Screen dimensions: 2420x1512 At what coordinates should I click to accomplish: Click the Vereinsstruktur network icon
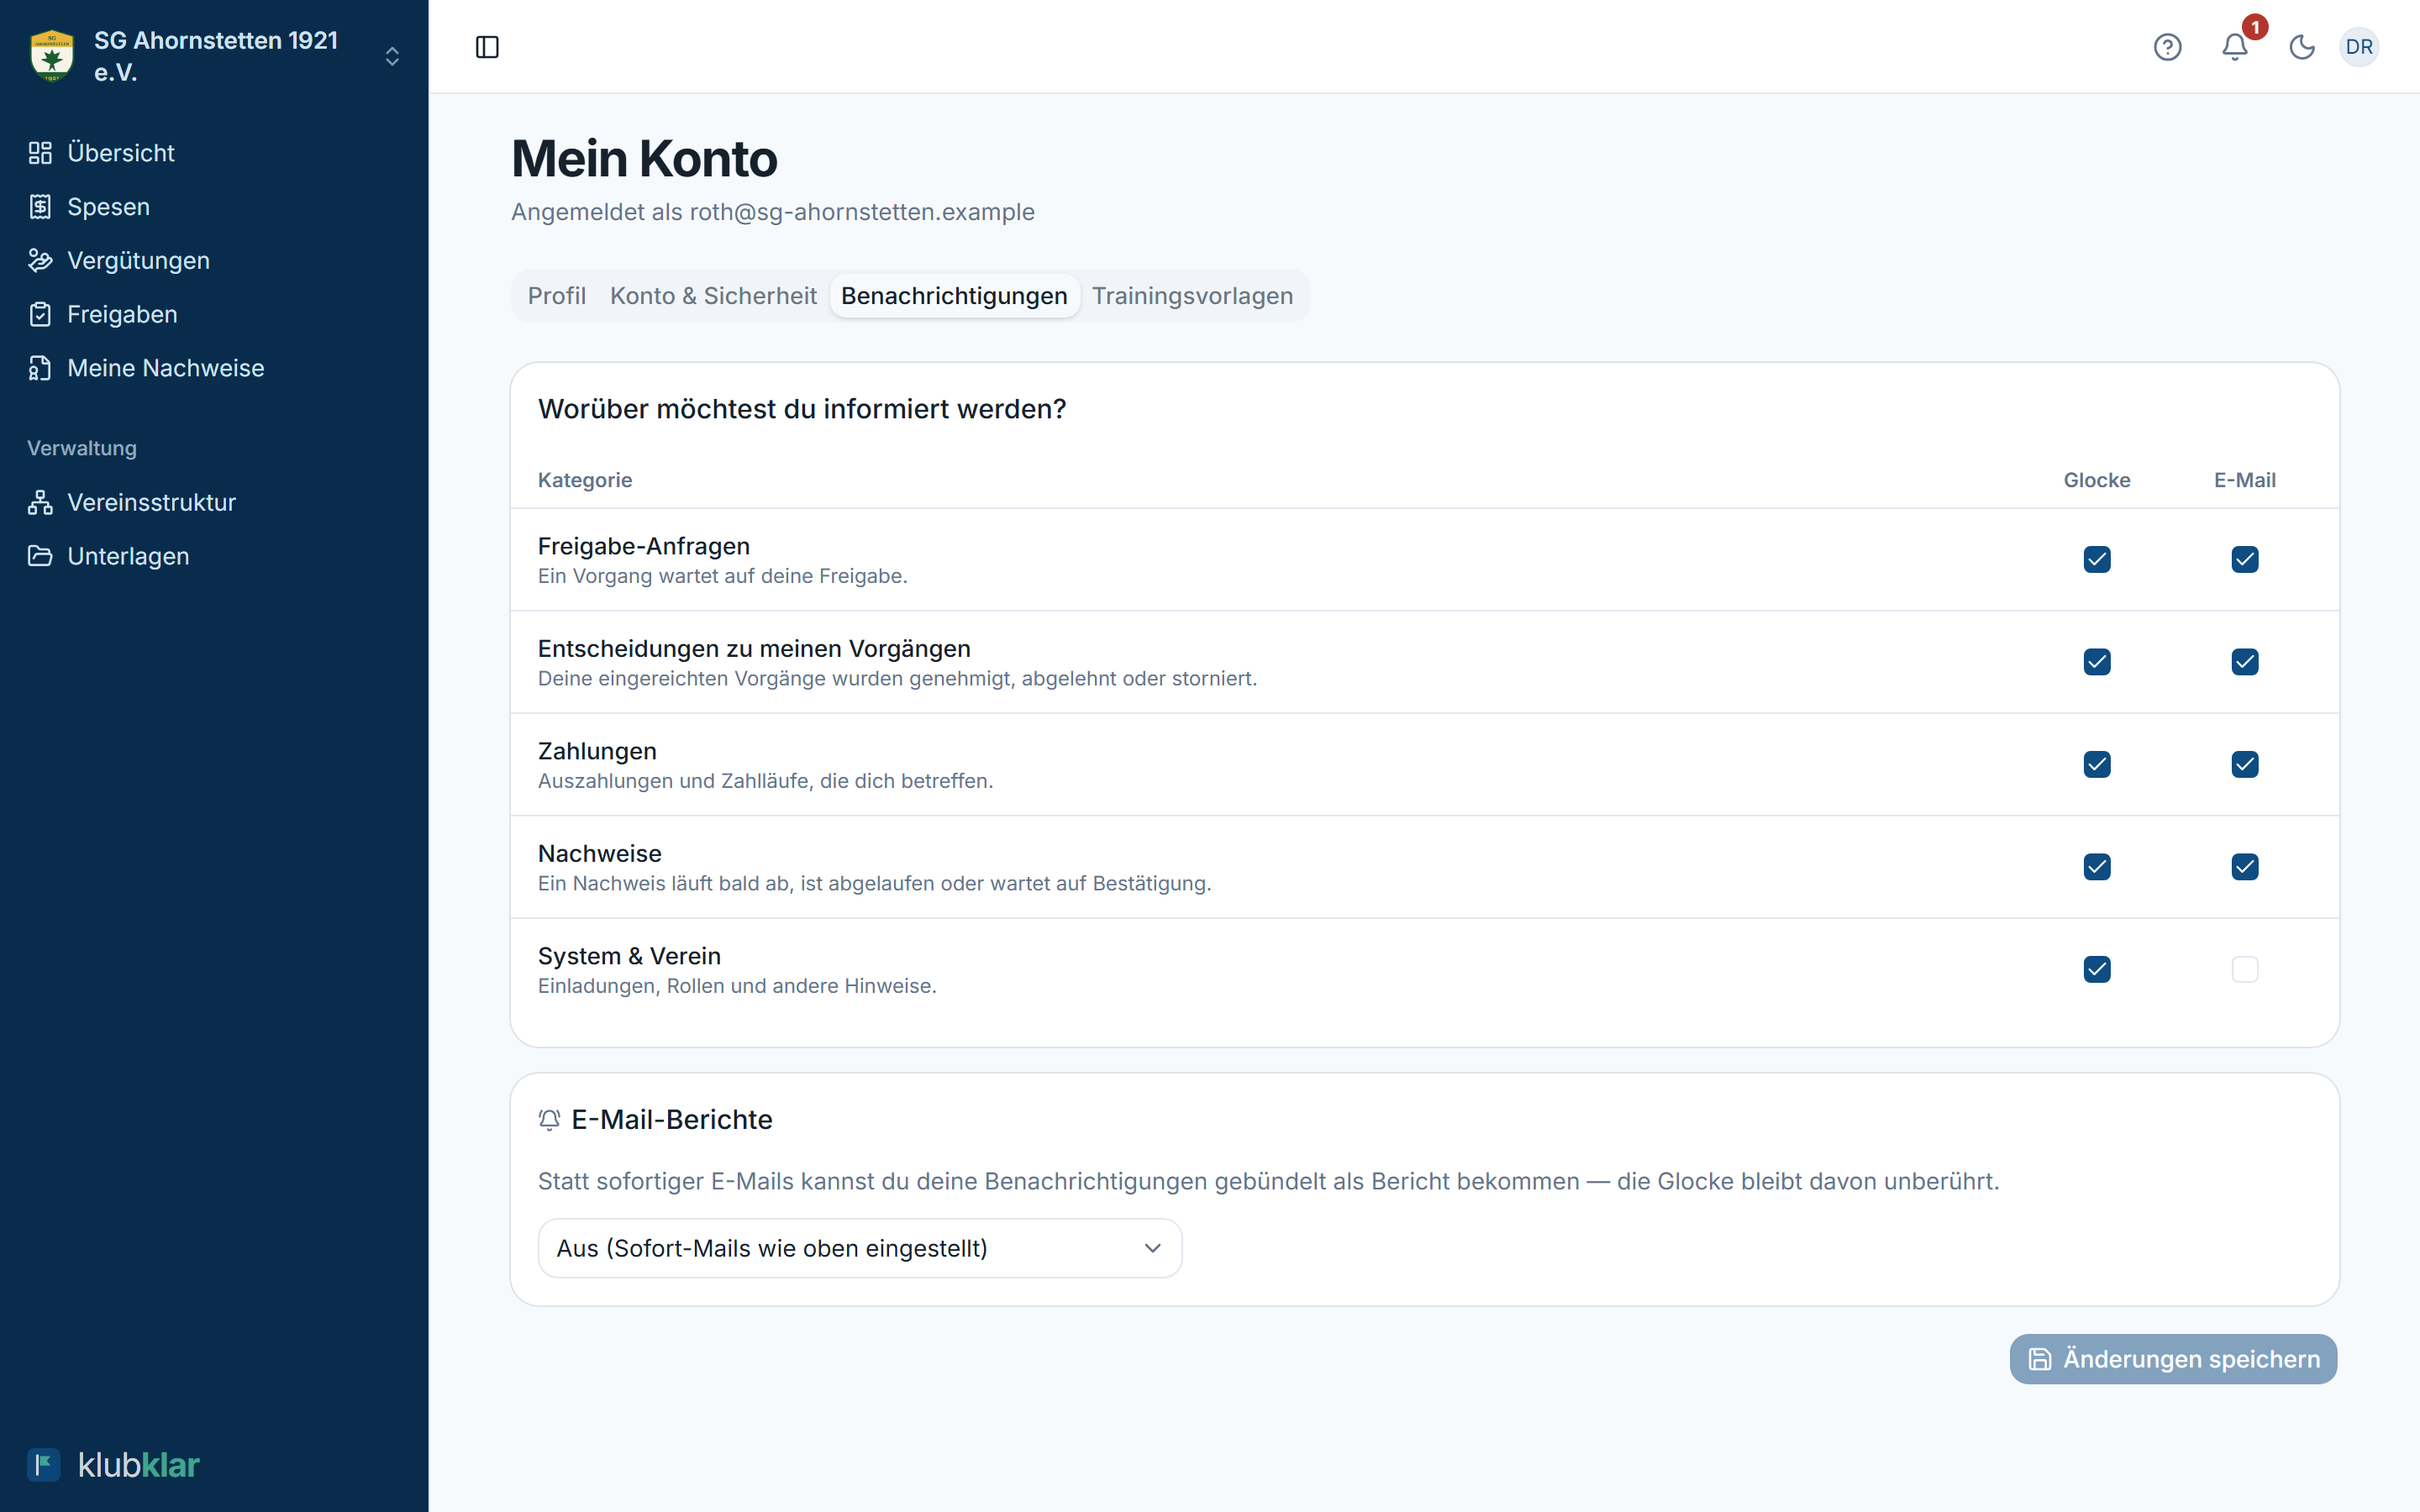(40, 502)
